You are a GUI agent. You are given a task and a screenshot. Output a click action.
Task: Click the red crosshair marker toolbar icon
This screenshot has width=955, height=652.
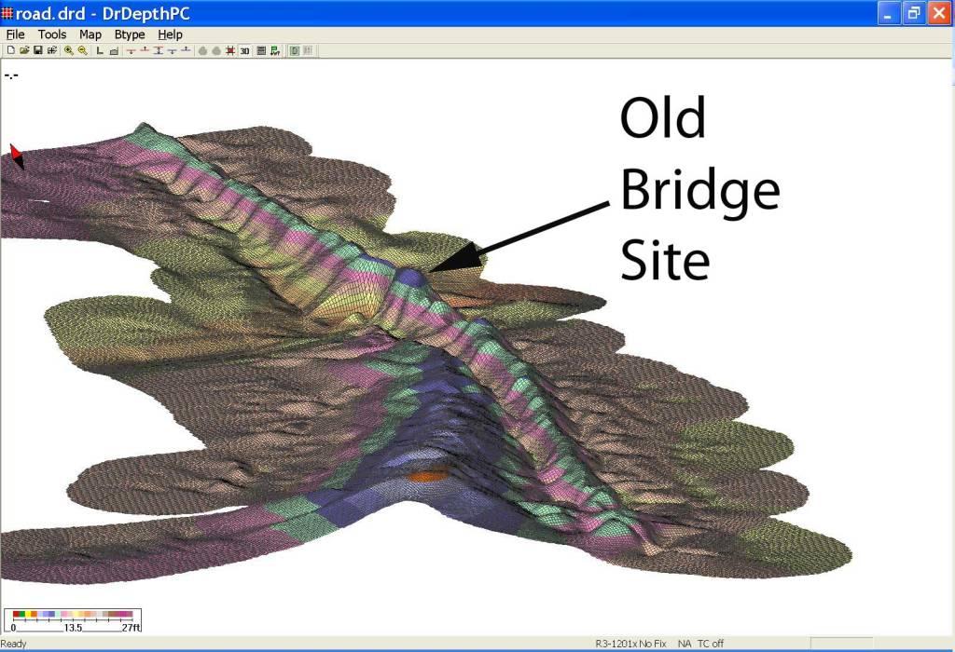[x=229, y=50]
